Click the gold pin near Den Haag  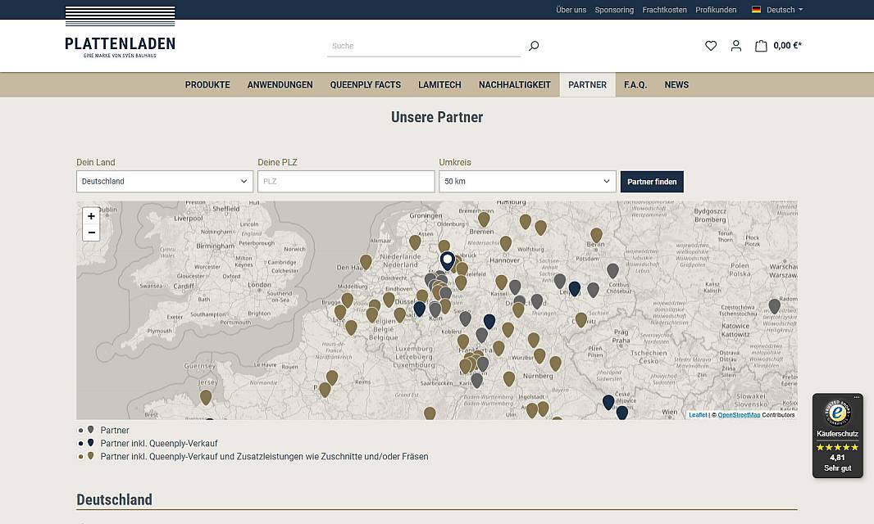tap(366, 262)
